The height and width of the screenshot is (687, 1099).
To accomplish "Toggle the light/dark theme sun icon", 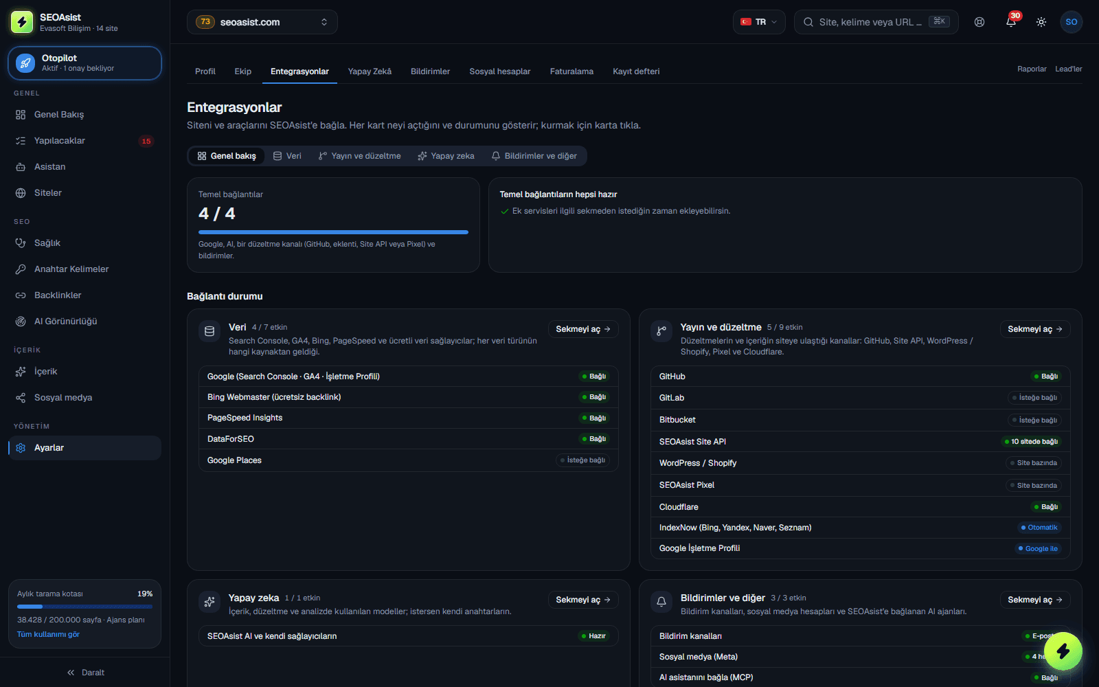I will [x=1041, y=22].
